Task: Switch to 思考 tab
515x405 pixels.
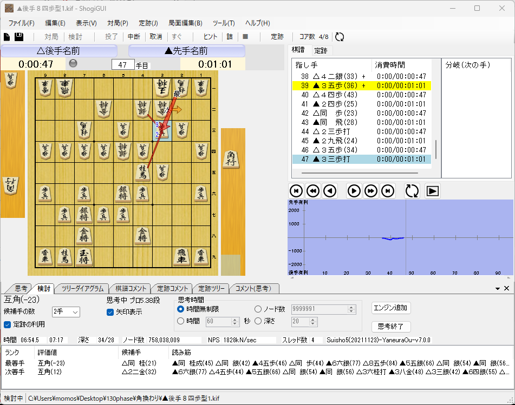Action: [x=21, y=289]
